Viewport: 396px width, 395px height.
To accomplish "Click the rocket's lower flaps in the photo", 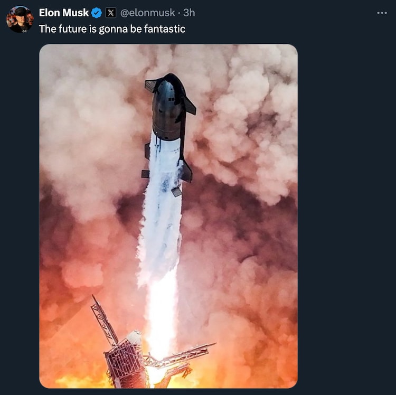I will coord(186,172).
